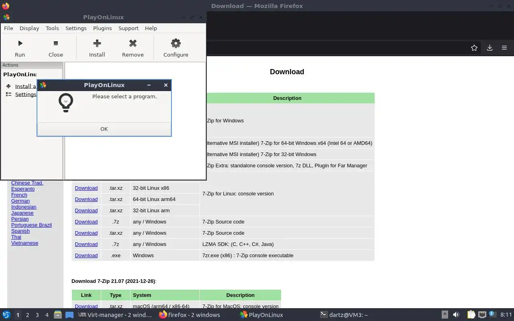Click Download link for 7zr.exe console executable
The height and width of the screenshot is (321, 514).
pyautogui.click(x=86, y=255)
